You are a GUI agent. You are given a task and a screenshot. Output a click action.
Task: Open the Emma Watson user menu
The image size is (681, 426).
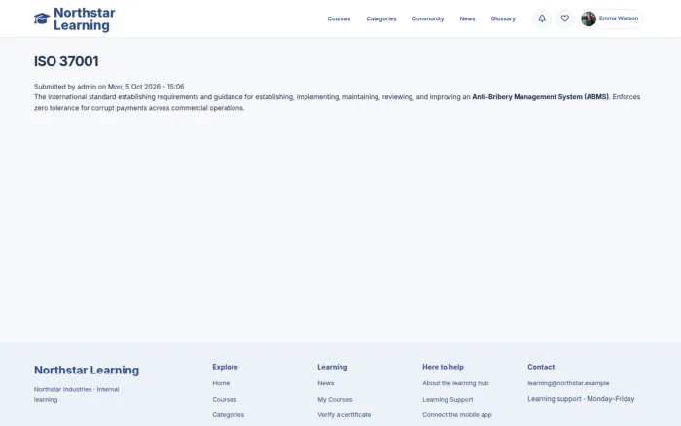[x=611, y=18]
